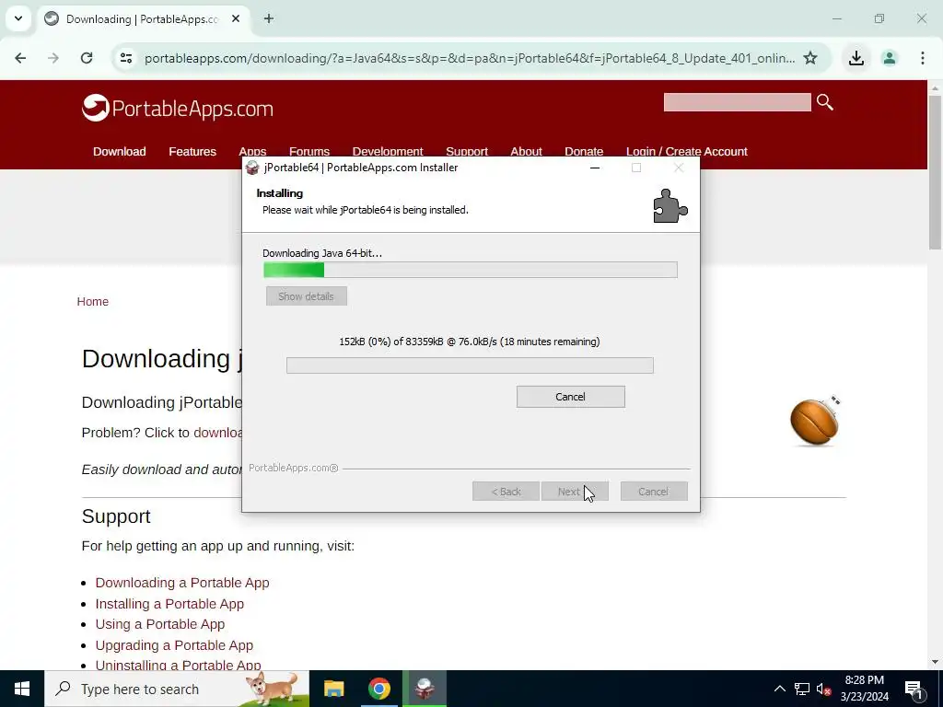The image size is (943, 707).
Task: Open the About menu item
Action: coord(526,151)
